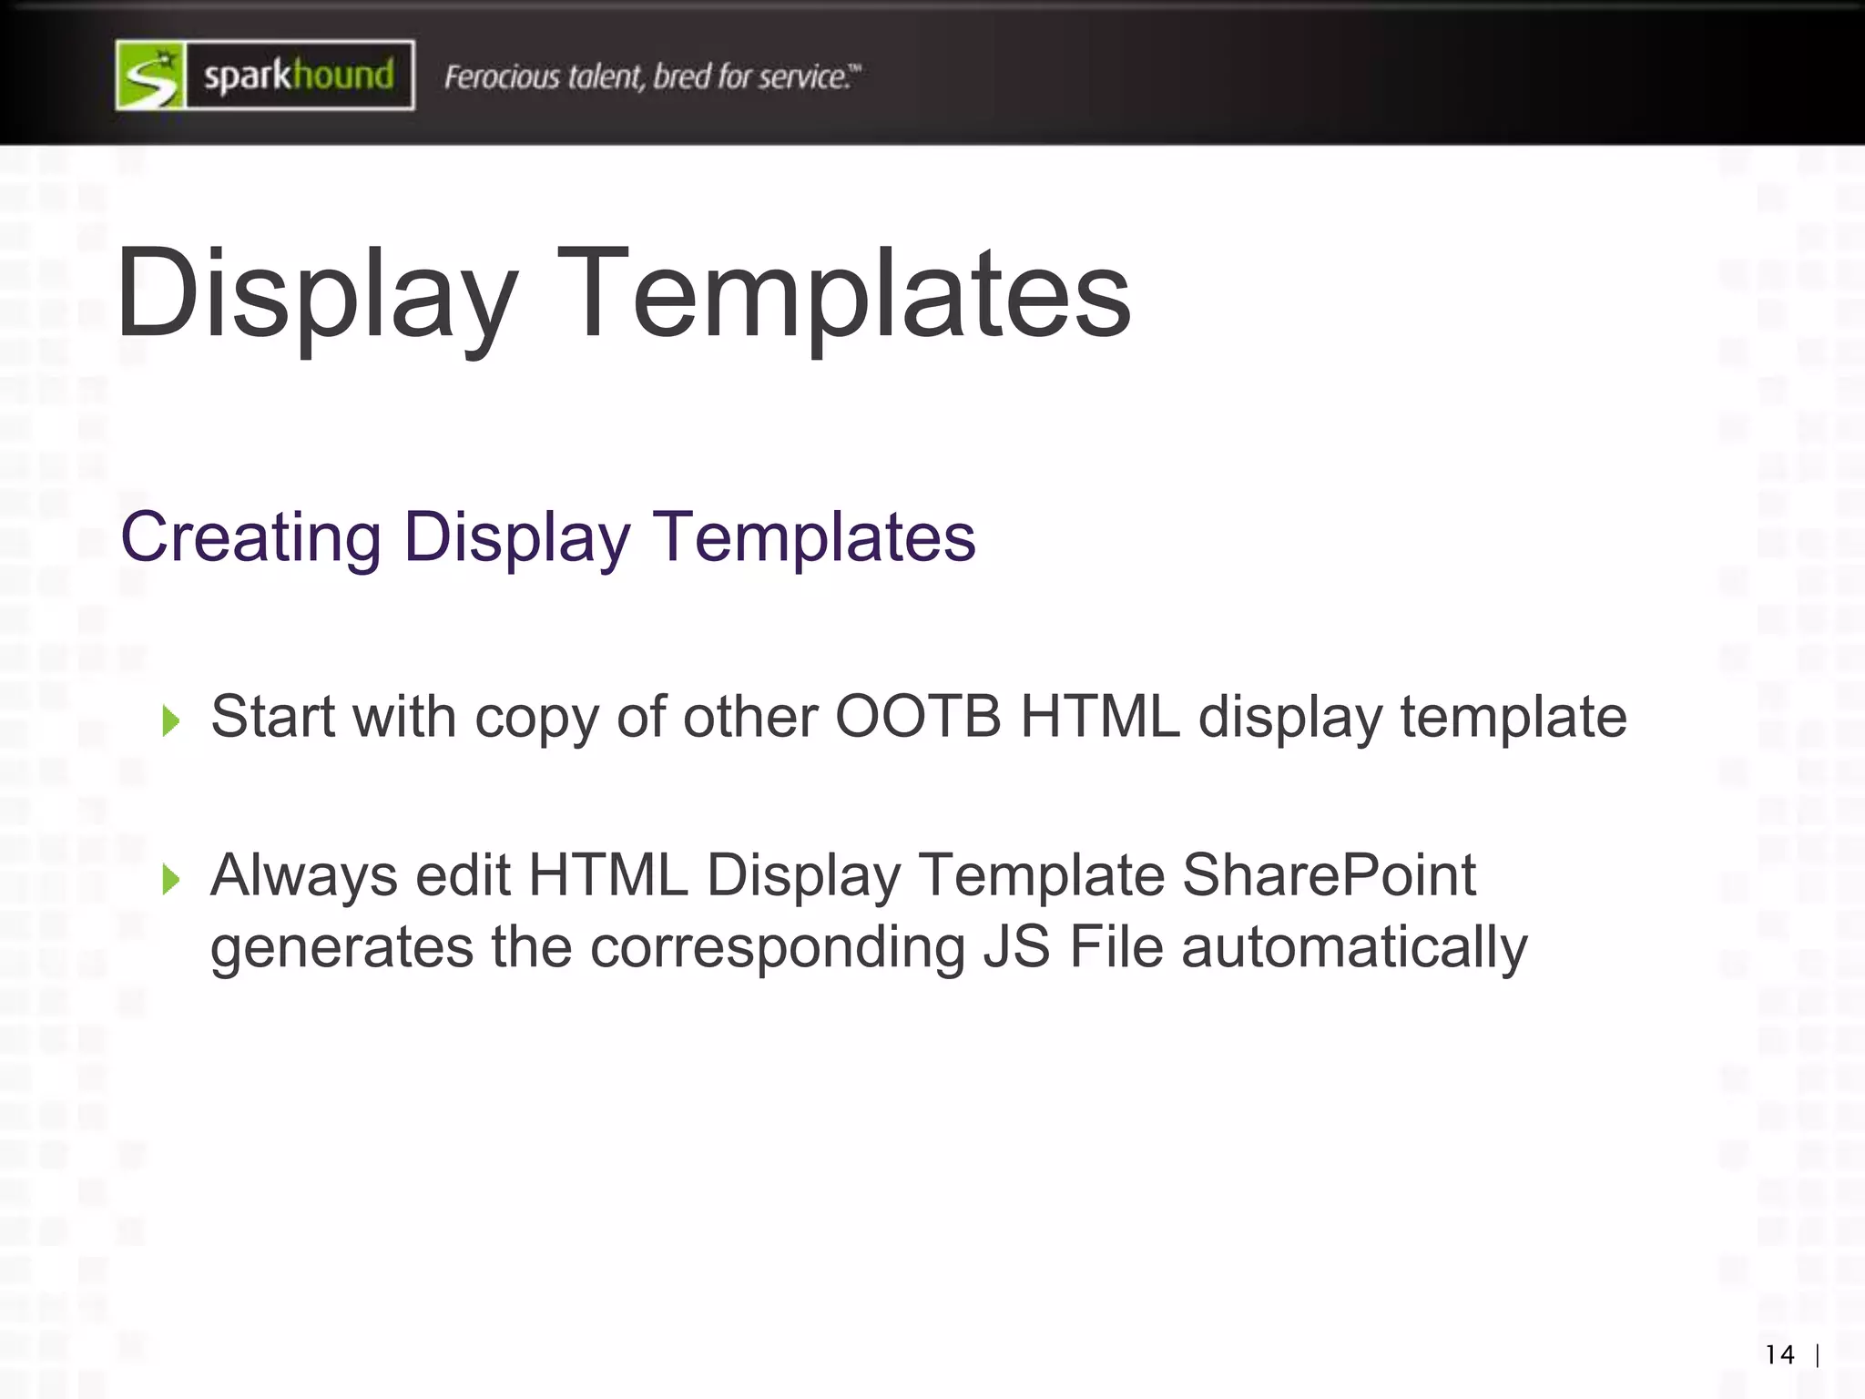
Task: Click the tagline "Ferocious talent, bred for service"
Action: pos(652,77)
